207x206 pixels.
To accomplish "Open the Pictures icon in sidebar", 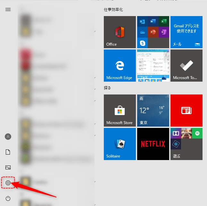I will click(x=8, y=167).
